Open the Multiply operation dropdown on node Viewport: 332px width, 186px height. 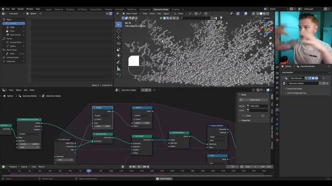tap(103, 116)
